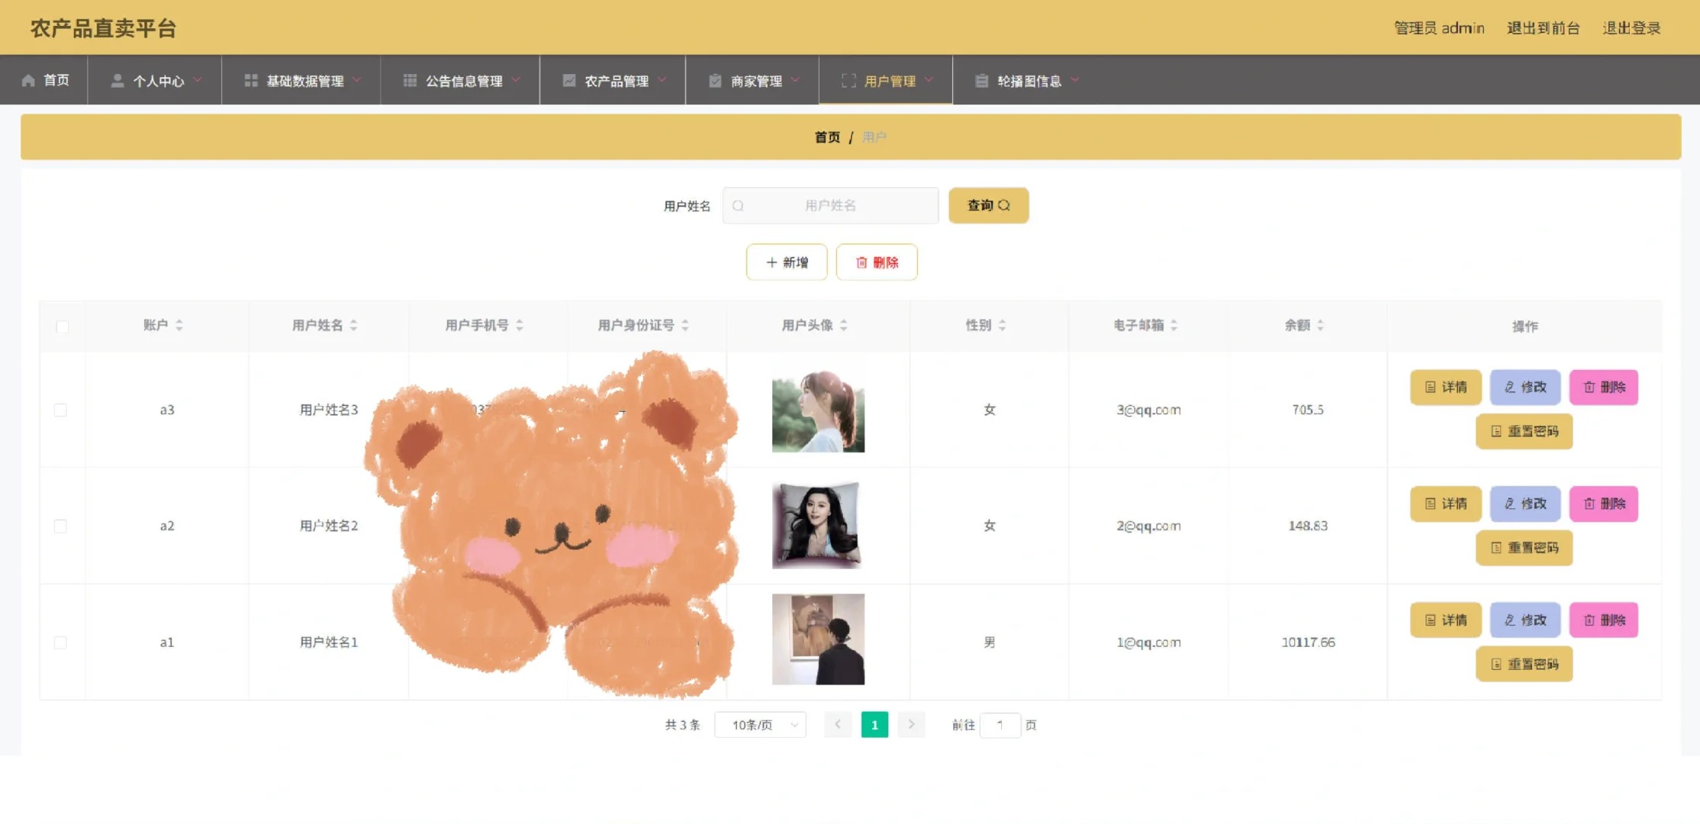Click the home icon in navigation bar
The width and height of the screenshot is (1700, 824).
(x=28, y=80)
